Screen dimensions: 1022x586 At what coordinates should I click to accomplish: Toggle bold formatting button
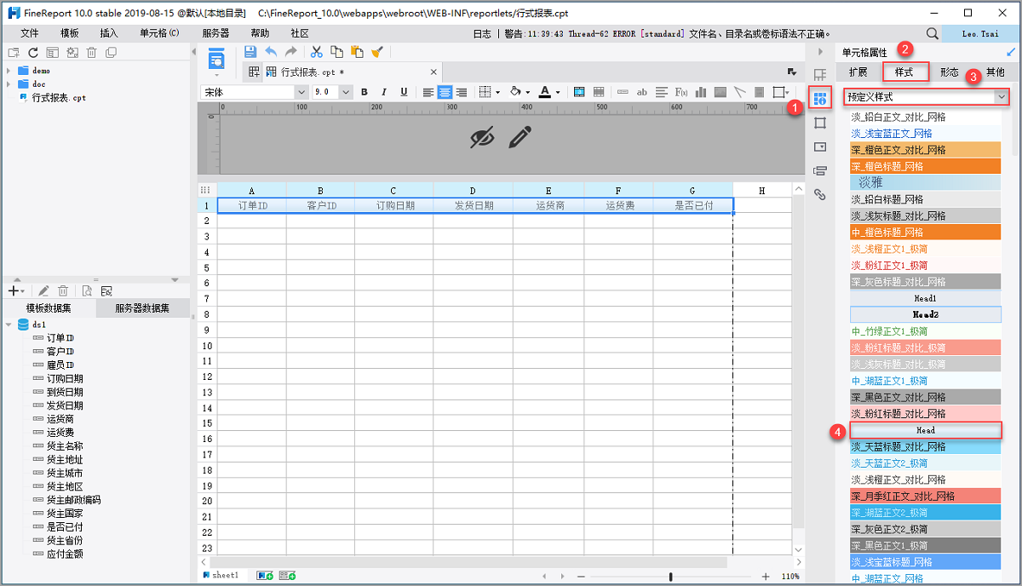pos(365,92)
